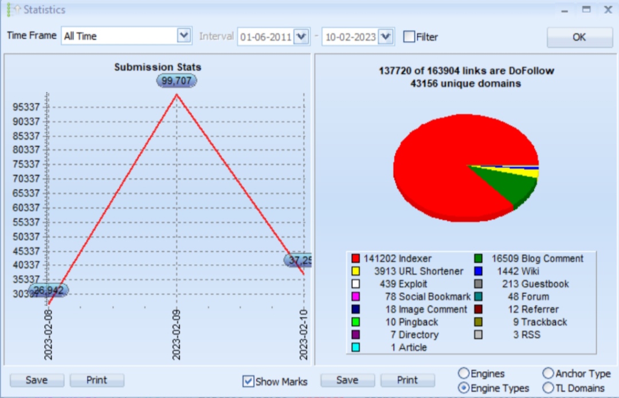Open the Time Frame dropdown
Image resolution: width=619 pixels, height=398 pixels.
click(183, 36)
